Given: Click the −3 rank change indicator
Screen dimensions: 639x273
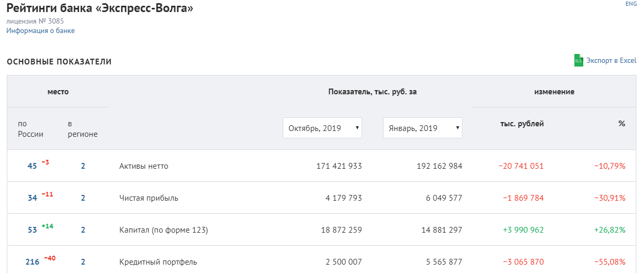Looking at the screenshot, I should coord(45,162).
